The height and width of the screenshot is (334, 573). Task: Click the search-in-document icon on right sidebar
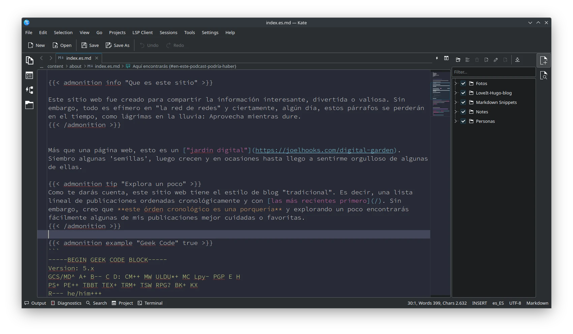tap(543, 76)
